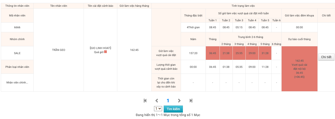Click the Dự báo cuối tháng forecast cell
Image resolution: width=335 pixels, height=119 pixels.
[299, 69]
